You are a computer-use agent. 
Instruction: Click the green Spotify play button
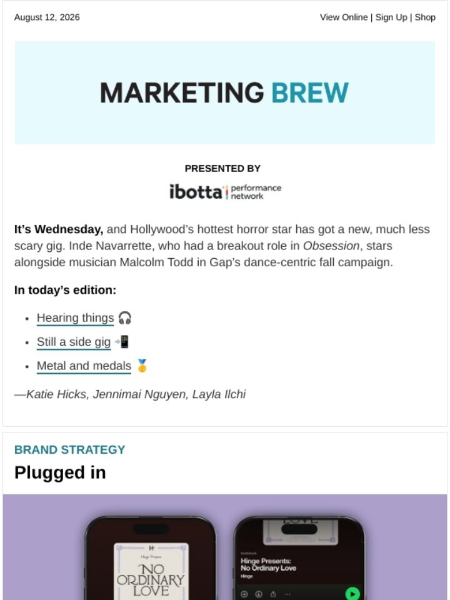click(x=352, y=594)
